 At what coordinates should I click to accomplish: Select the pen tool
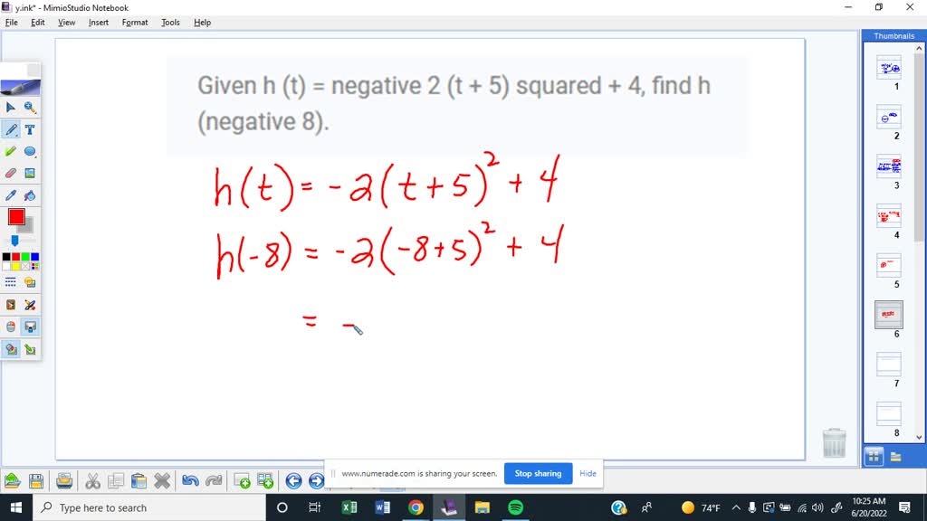(x=12, y=128)
